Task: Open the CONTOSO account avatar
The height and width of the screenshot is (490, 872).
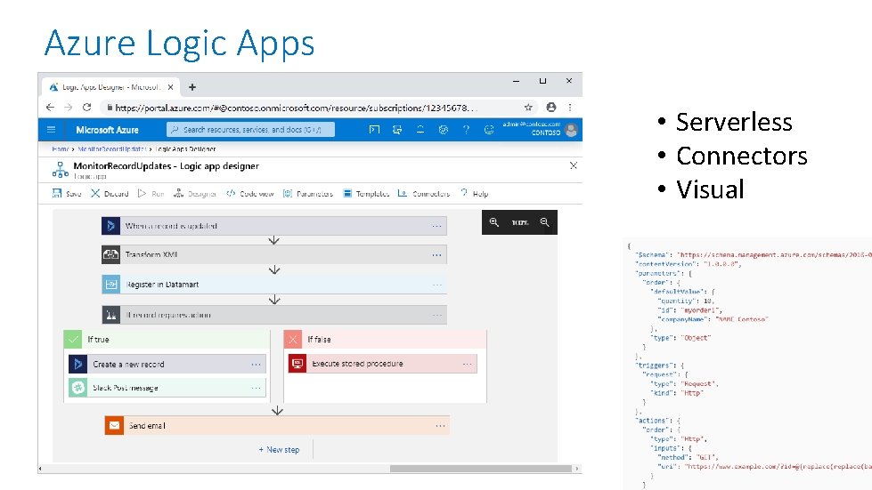Action: [x=571, y=130]
